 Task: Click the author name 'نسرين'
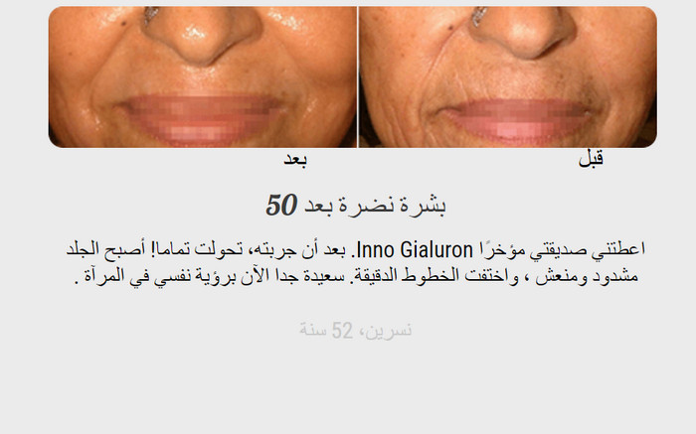pos(393,331)
